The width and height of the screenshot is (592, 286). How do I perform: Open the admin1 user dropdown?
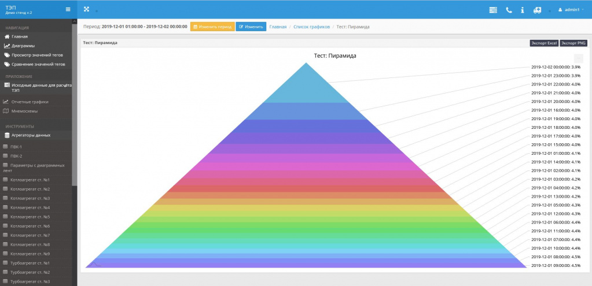pyautogui.click(x=571, y=10)
